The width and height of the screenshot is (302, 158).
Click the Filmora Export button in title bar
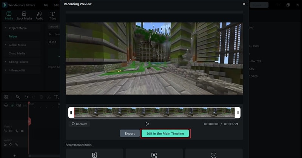[259, 5]
